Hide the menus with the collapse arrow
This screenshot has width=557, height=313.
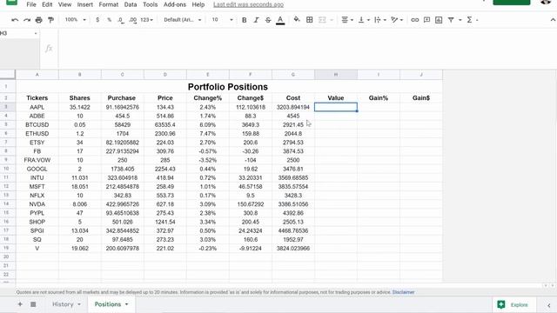click(553, 20)
